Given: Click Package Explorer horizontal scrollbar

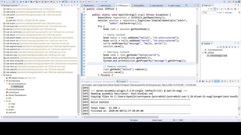Looking at the screenshot, I should pos(31,117).
